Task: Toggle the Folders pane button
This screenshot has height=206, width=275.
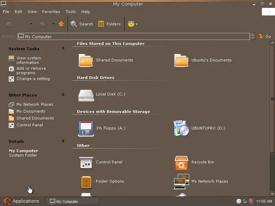Action: point(109,24)
